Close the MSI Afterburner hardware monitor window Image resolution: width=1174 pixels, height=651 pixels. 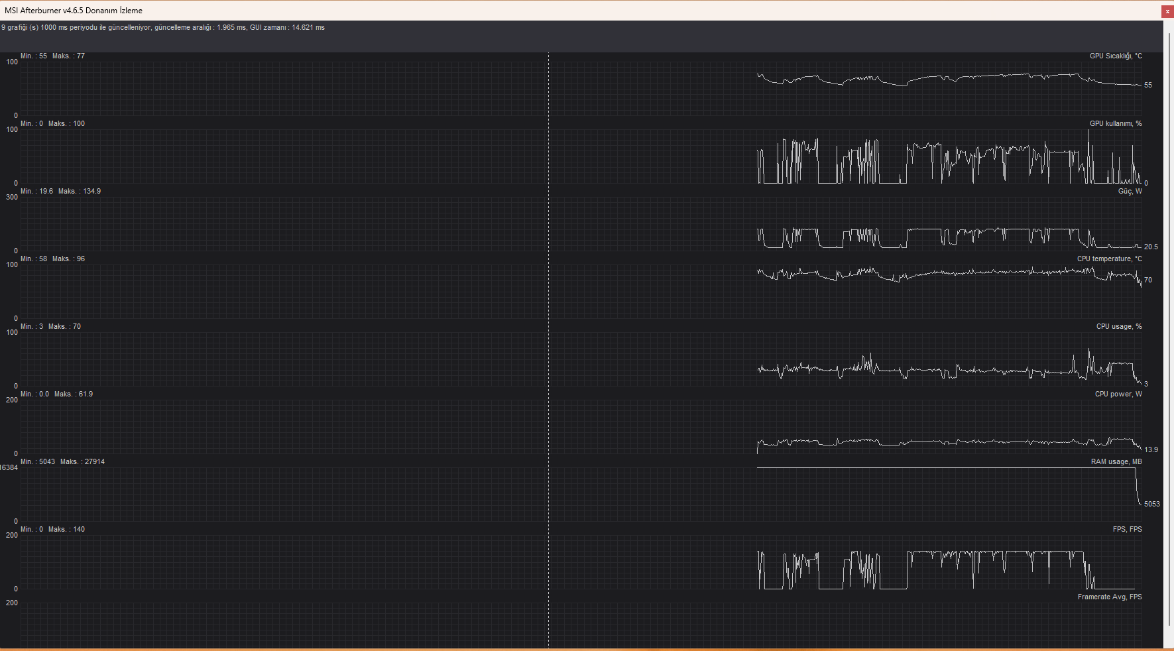coord(1167,11)
